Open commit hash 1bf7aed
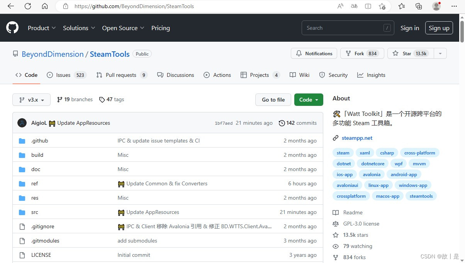Screen dimensions: 465x263 [224, 123]
